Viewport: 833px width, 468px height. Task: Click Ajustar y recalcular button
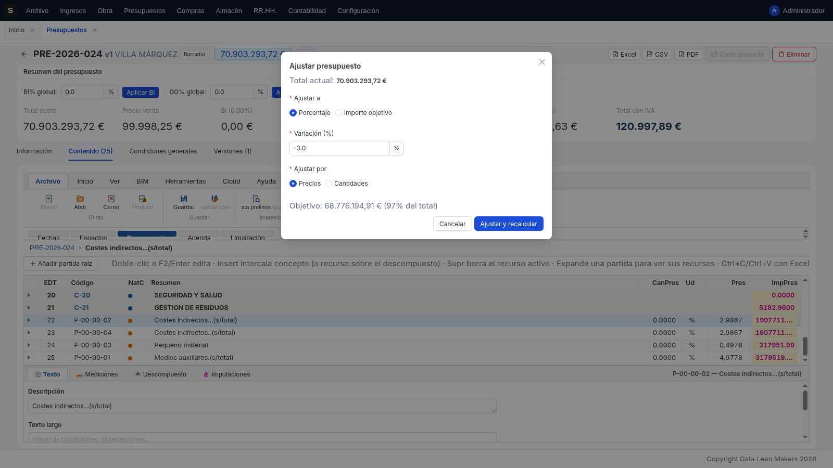click(x=509, y=224)
